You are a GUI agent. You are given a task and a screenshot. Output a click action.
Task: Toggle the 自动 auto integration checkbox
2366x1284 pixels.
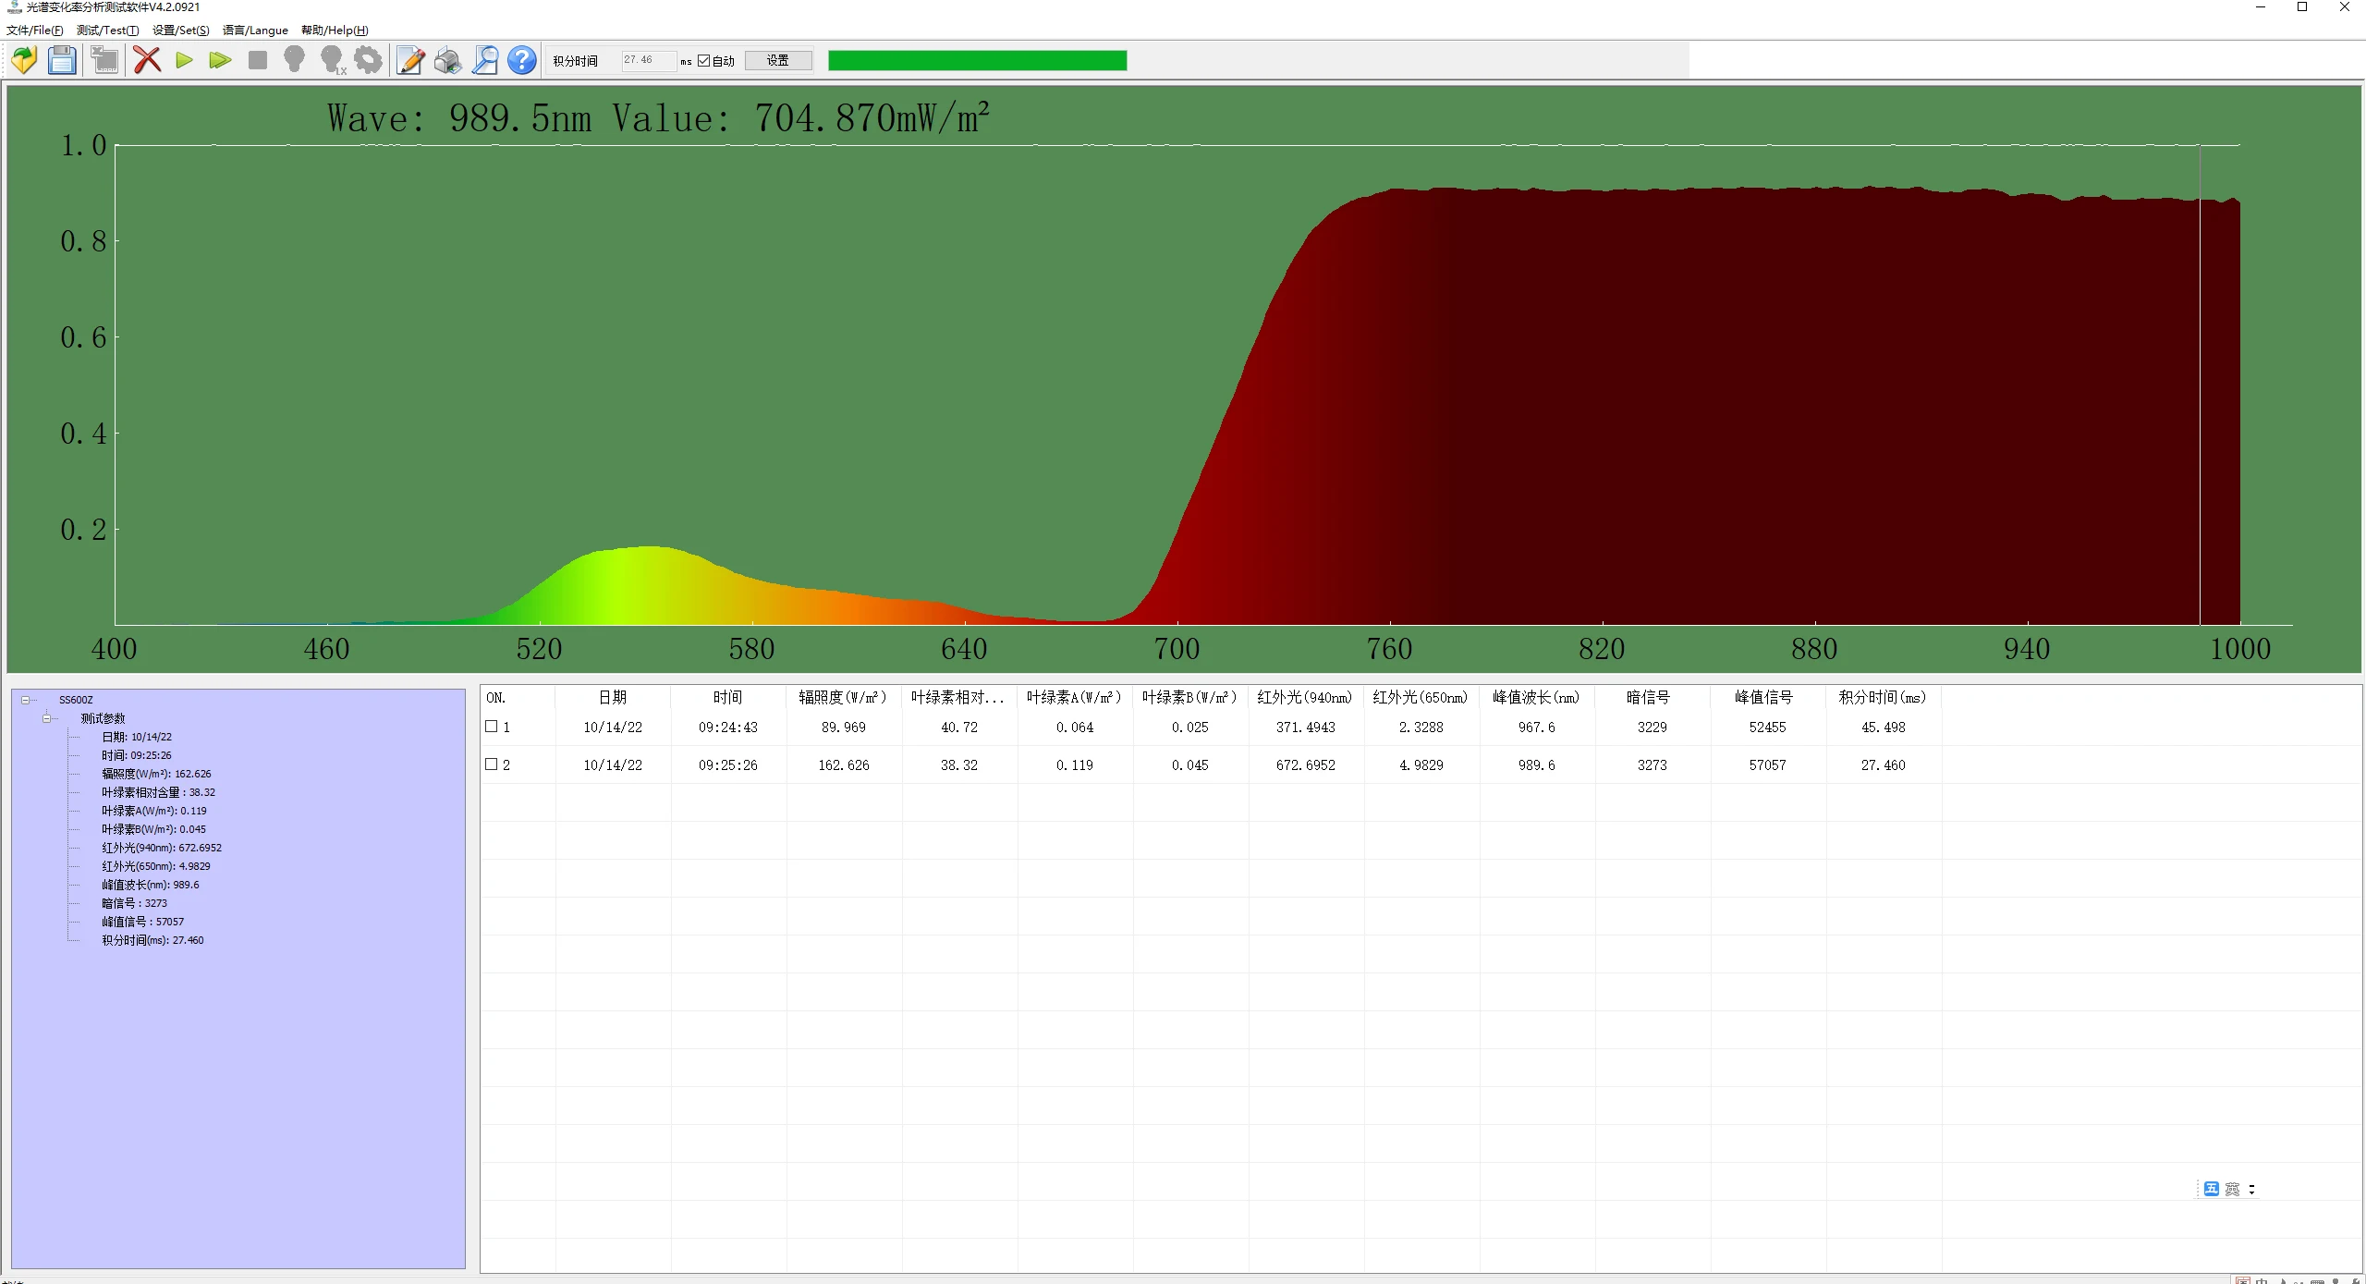(704, 60)
